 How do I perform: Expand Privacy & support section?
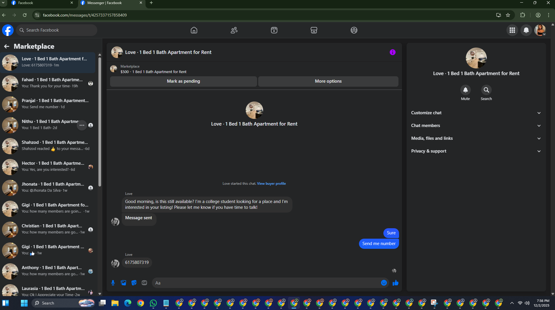pyautogui.click(x=476, y=151)
